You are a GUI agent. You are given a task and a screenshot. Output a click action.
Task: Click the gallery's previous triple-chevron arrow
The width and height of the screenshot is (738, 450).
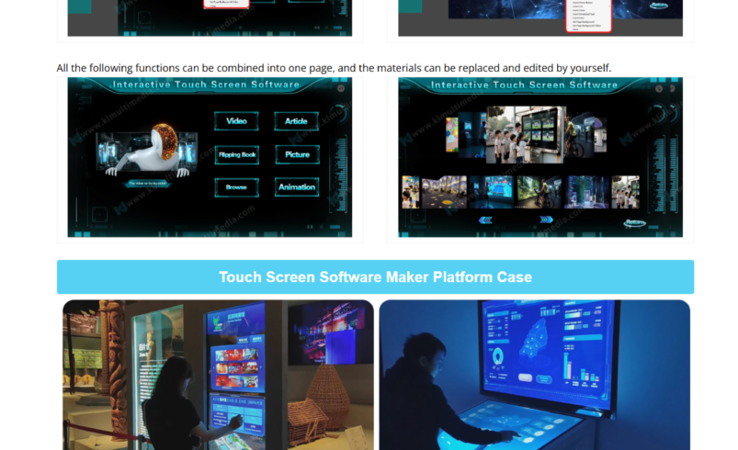[x=485, y=219]
